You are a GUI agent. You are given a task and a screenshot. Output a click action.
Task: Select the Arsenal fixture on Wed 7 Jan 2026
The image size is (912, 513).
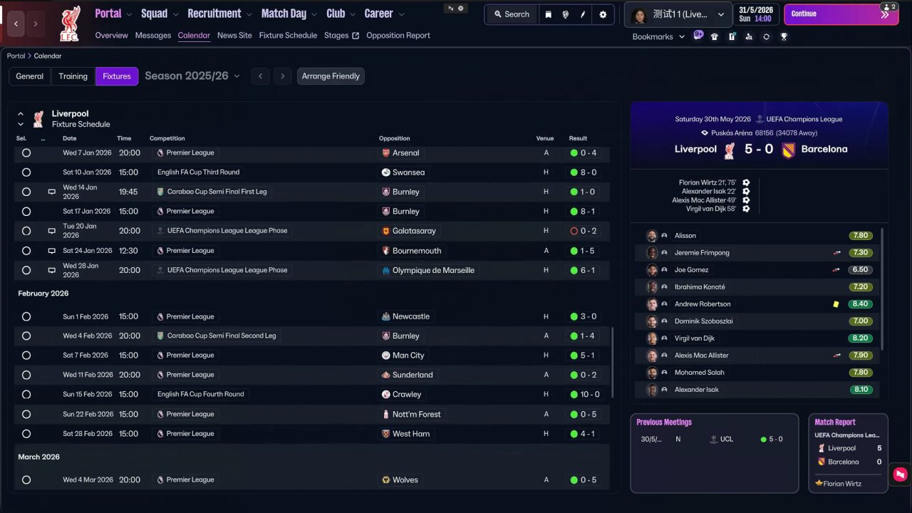pyautogui.click(x=26, y=152)
